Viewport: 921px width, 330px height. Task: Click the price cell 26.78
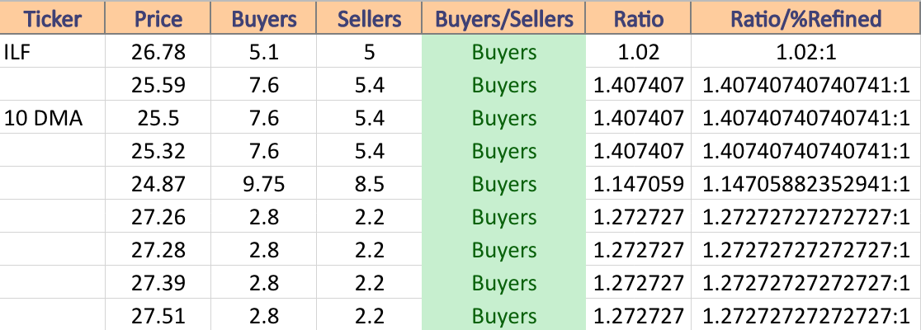point(158,51)
